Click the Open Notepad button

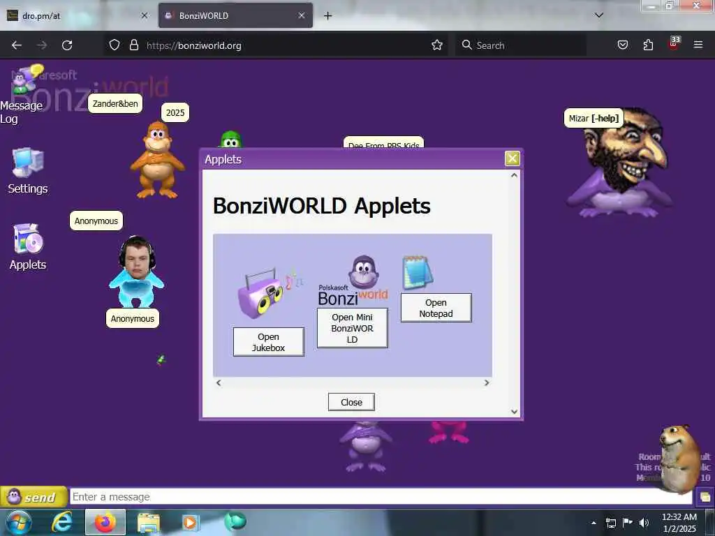point(436,308)
